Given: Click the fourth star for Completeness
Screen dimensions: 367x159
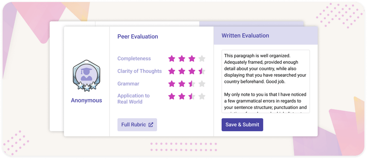Looking at the screenshot, I should click(202, 59).
